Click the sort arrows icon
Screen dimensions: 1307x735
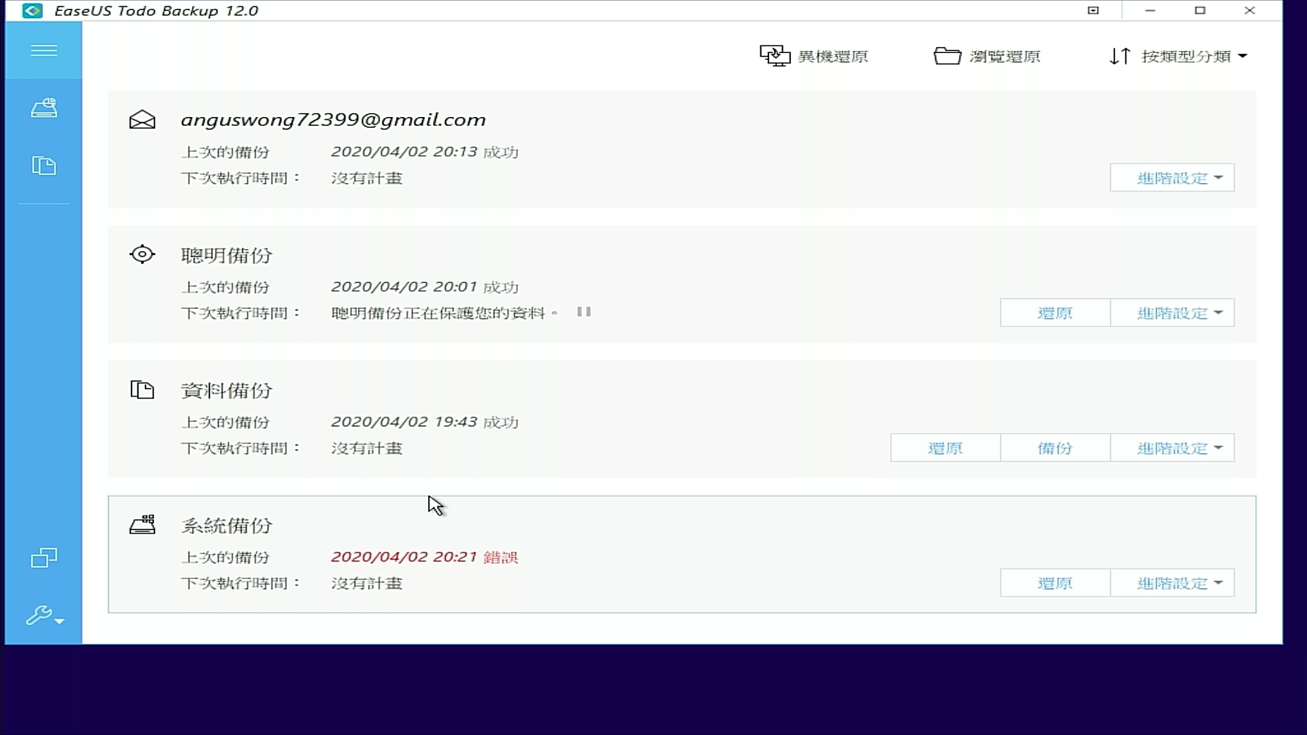pyautogui.click(x=1120, y=56)
